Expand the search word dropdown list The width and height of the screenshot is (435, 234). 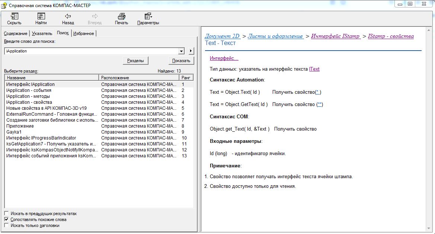click(x=182, y=51)
